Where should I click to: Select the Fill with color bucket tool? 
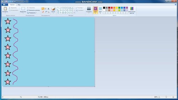click(x=46, y=9)
